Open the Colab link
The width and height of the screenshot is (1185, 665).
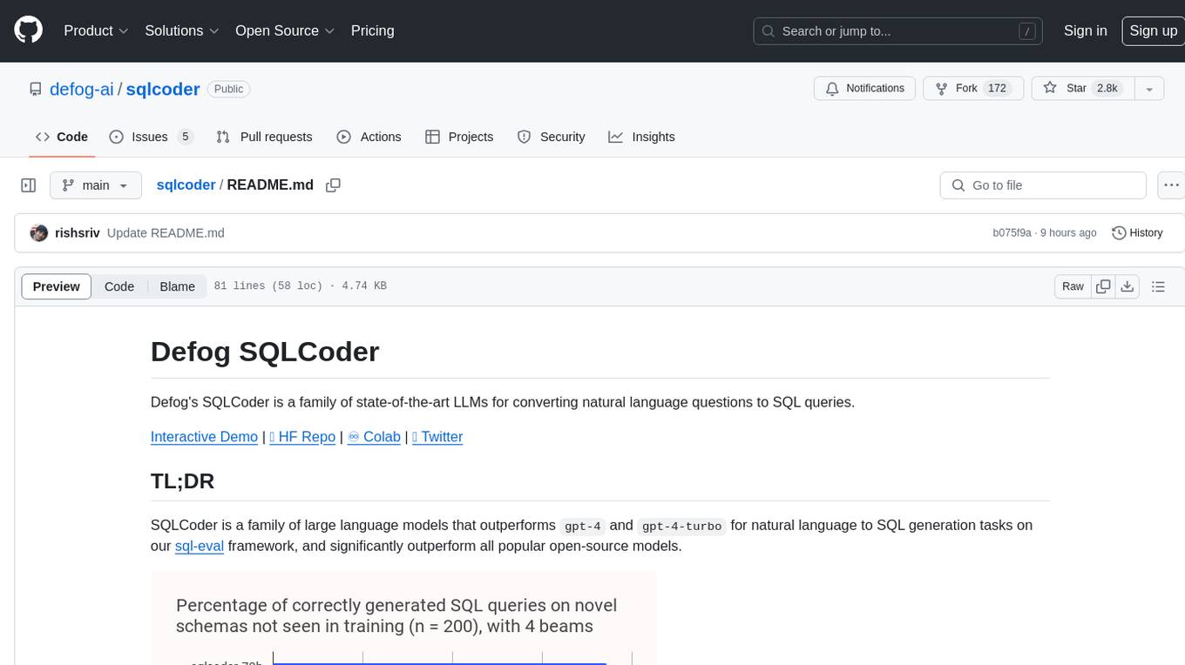(x=374, y=437)
